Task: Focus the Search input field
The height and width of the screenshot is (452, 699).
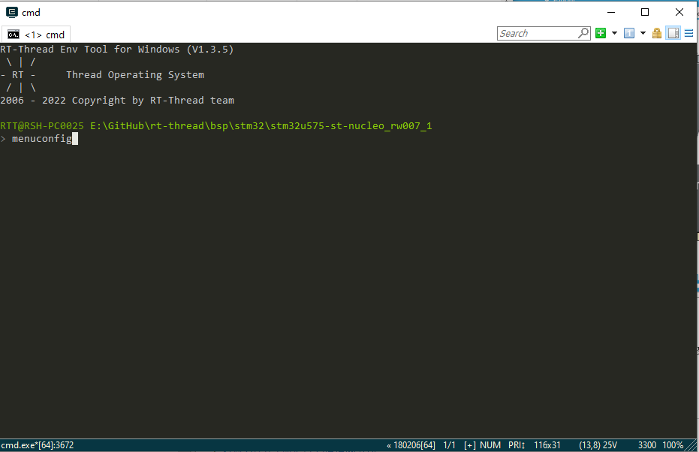Action: click(x=537, y=33)
